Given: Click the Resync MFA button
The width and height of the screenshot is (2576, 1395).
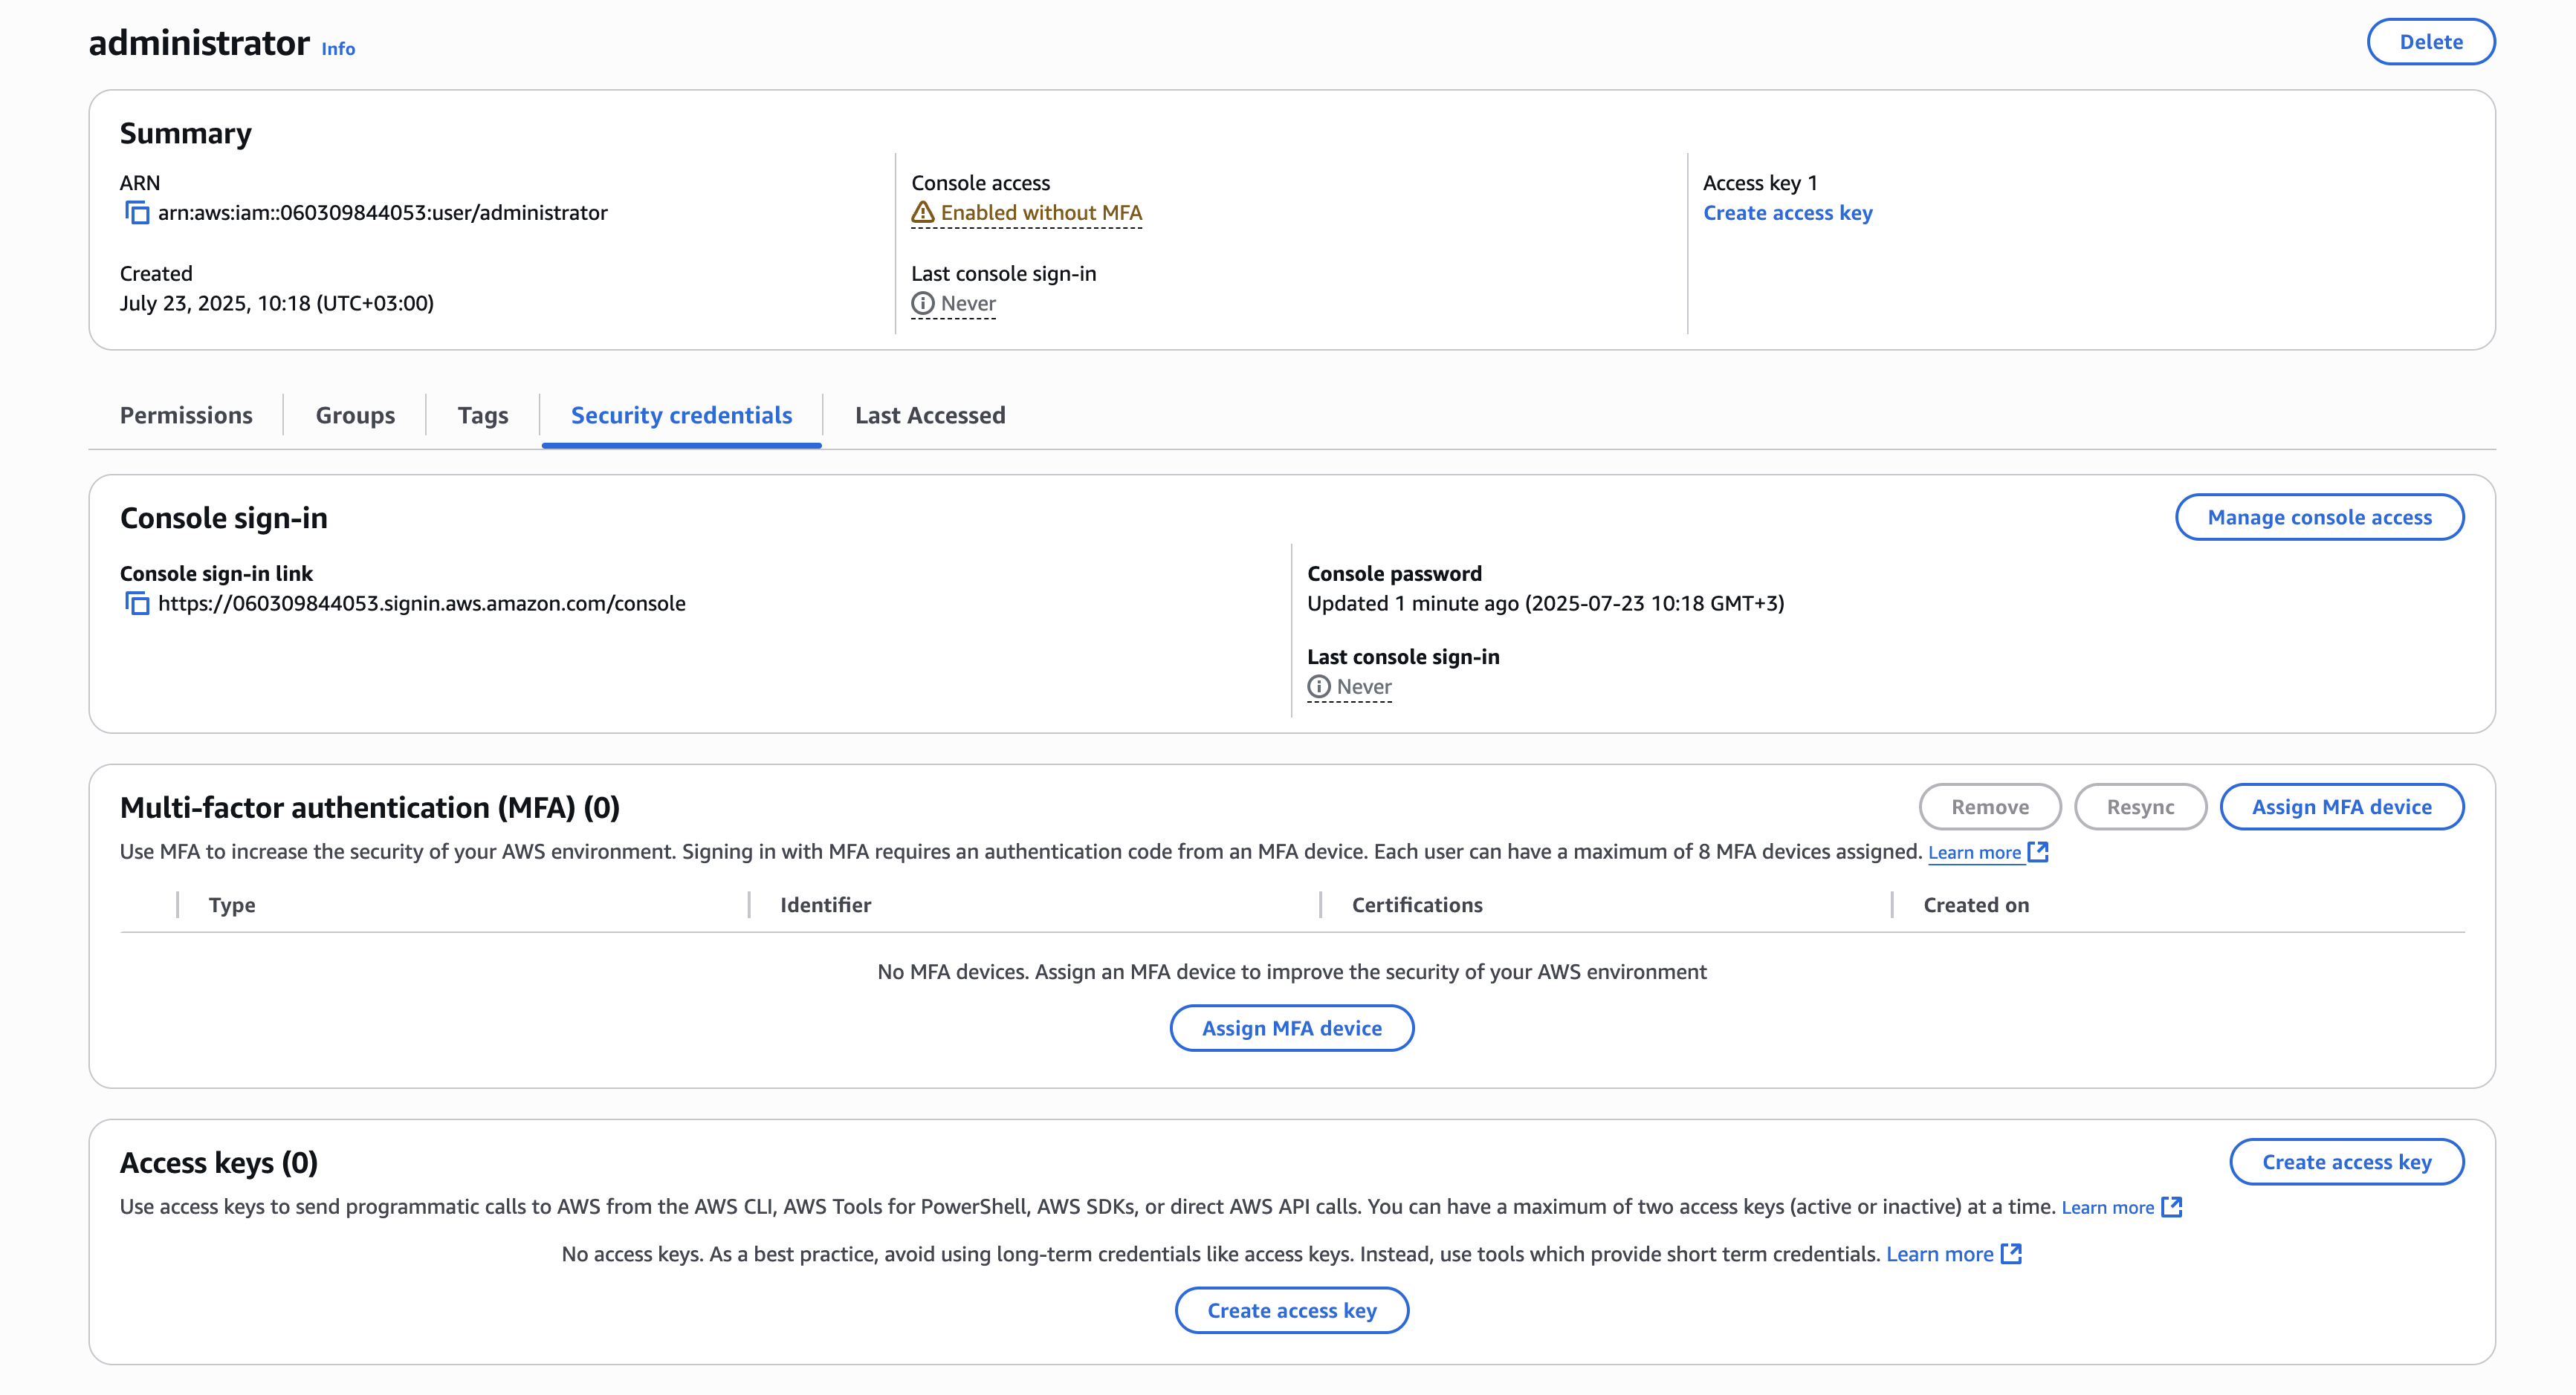Looking at the screenshot, I should (x=2140, y=807).
